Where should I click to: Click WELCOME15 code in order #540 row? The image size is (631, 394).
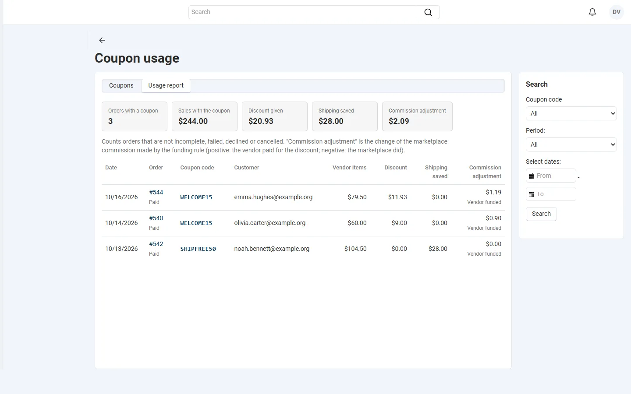196,223
